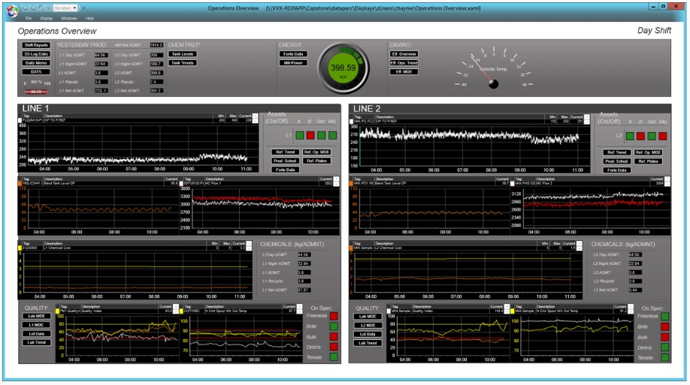Open the Display menu
The image size is (690, 385).
click(x=46, y=19)
